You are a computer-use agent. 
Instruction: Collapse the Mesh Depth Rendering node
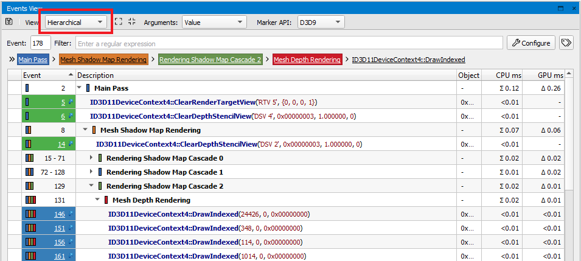point(98,200)
